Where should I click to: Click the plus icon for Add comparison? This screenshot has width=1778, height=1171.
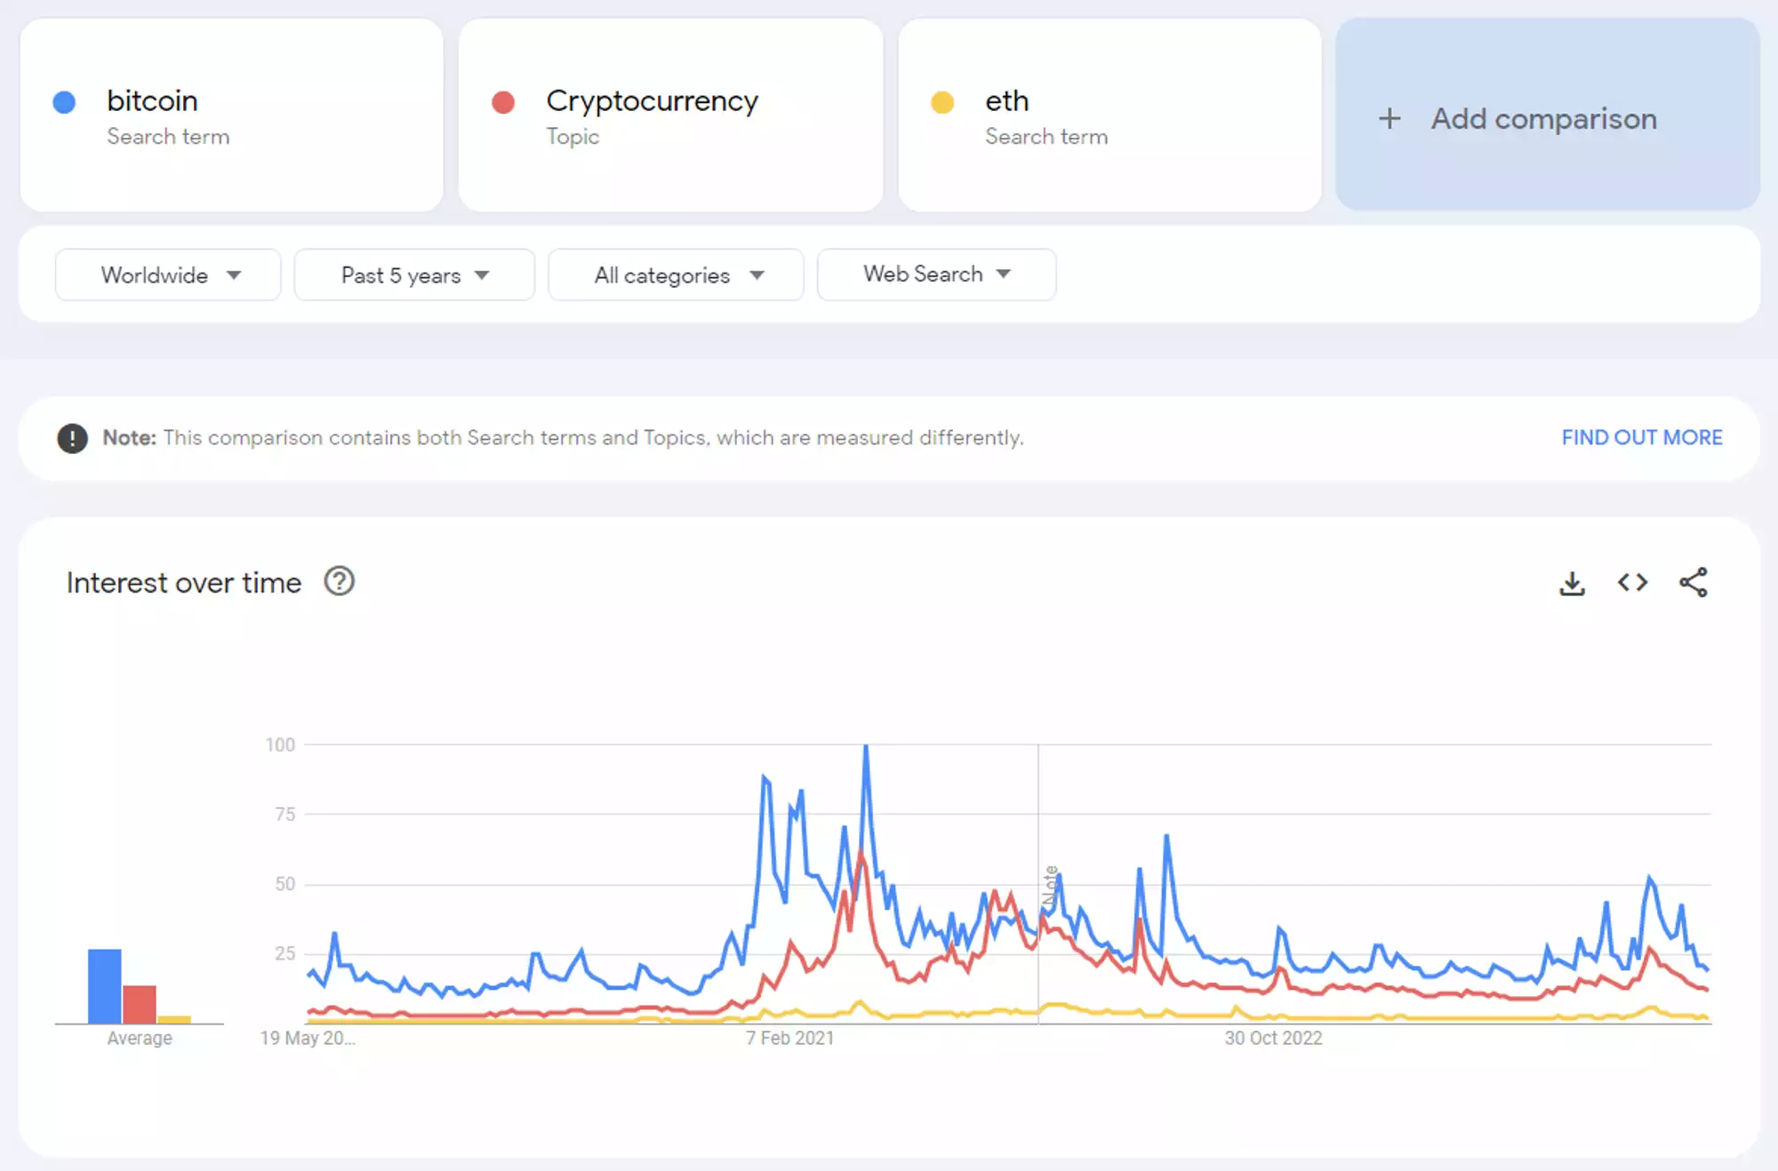(1390, 118)
